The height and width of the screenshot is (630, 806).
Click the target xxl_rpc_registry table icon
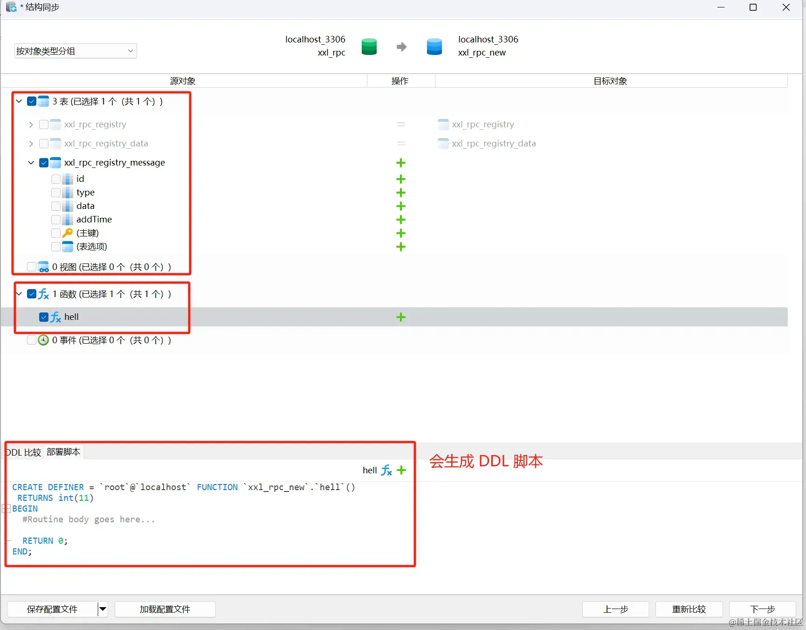(x=443, y=125)
